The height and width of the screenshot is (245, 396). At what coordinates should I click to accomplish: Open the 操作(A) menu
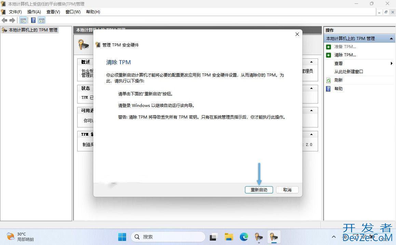click(34, 12)
